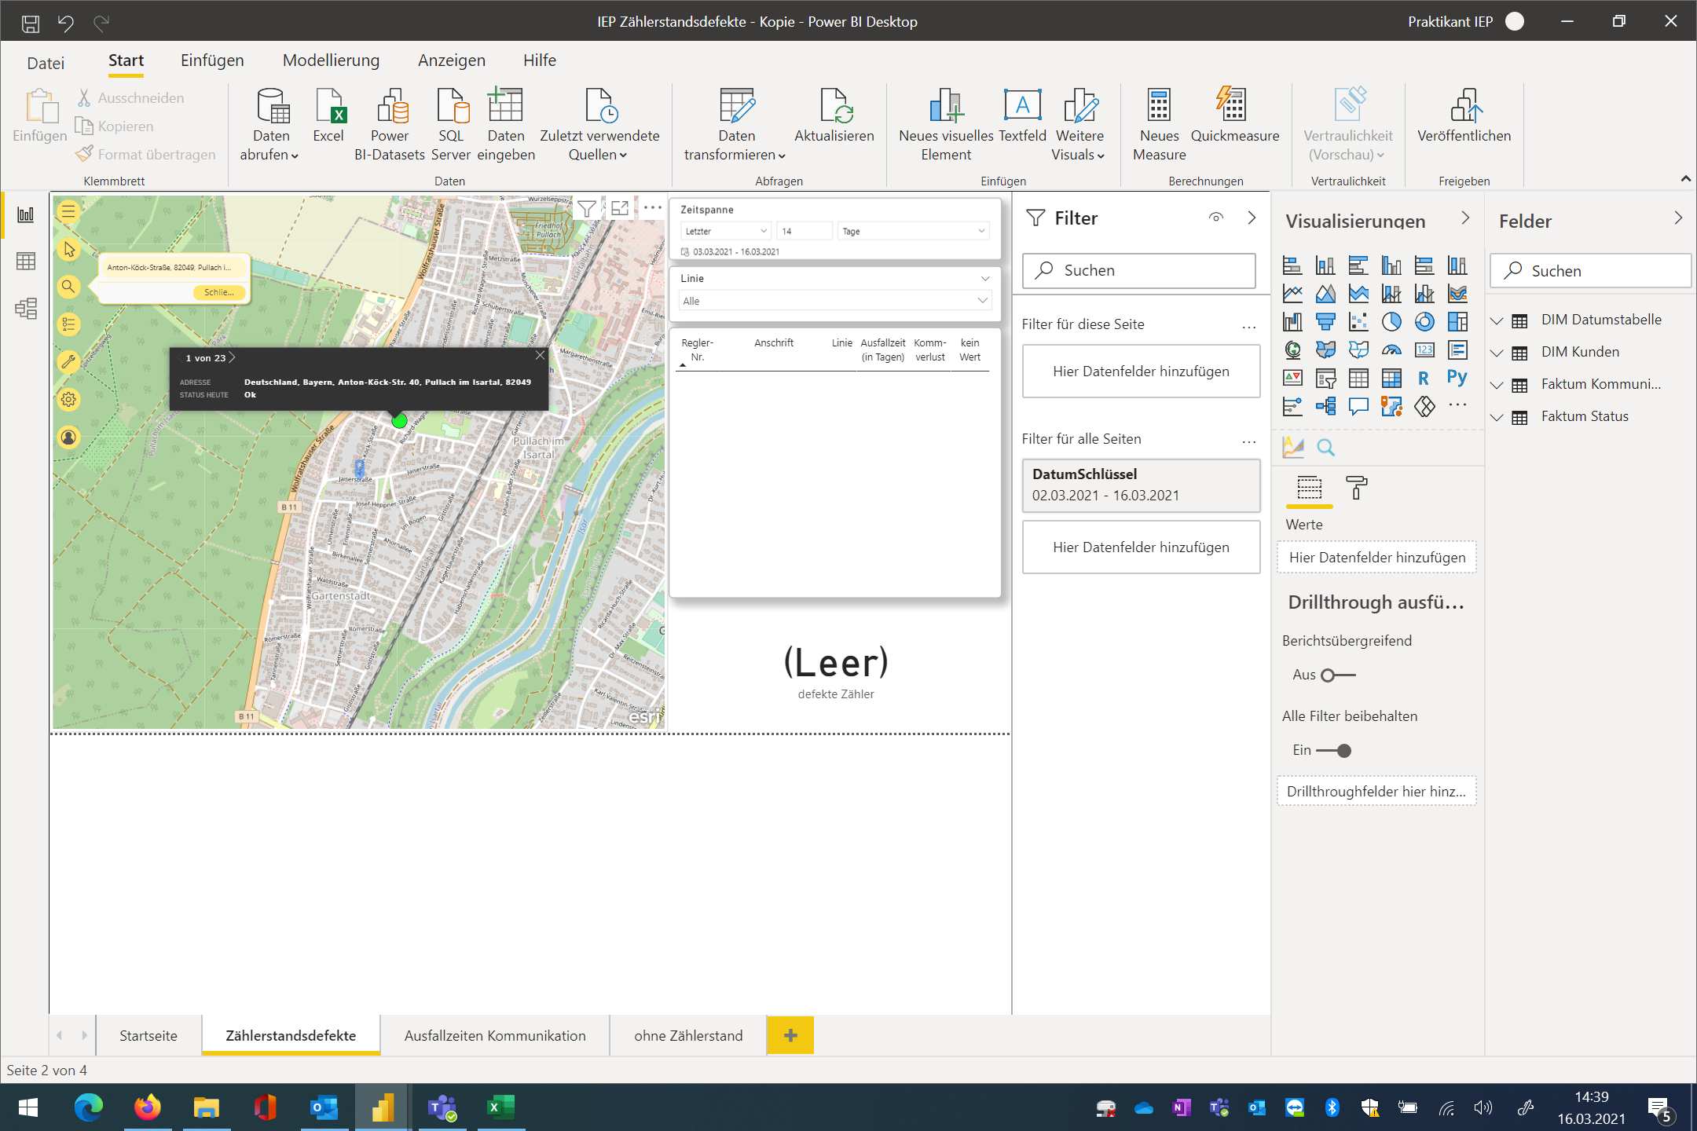The height and width of the screenshot is (1131, 1697).
Task: Switch to Ausfallzeiten Kommunikation page tab
Action: point(495,1035)
